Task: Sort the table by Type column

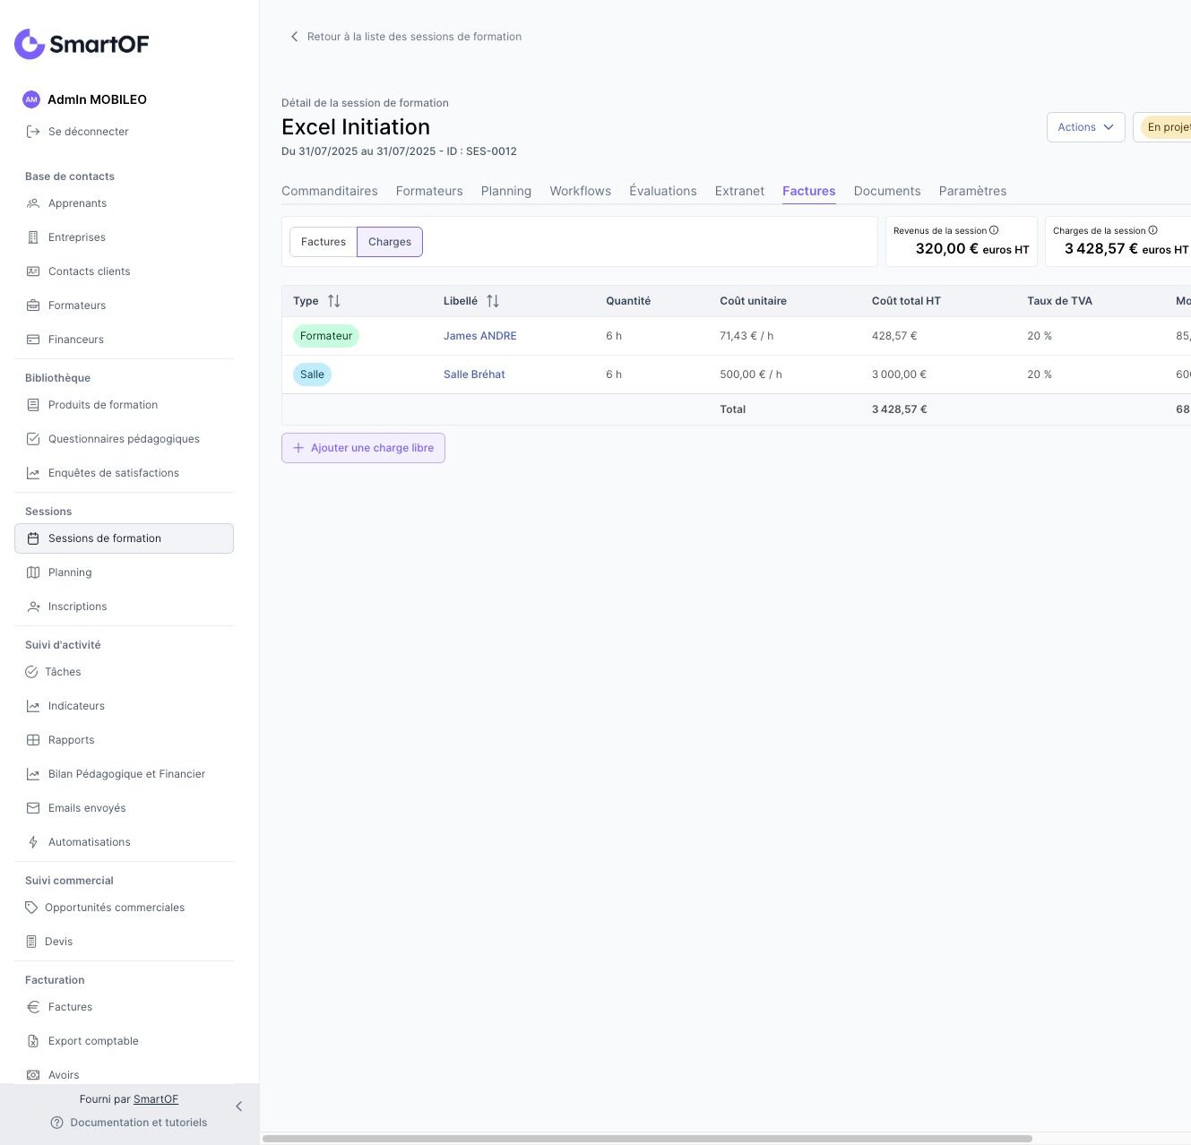Action: 334,301
